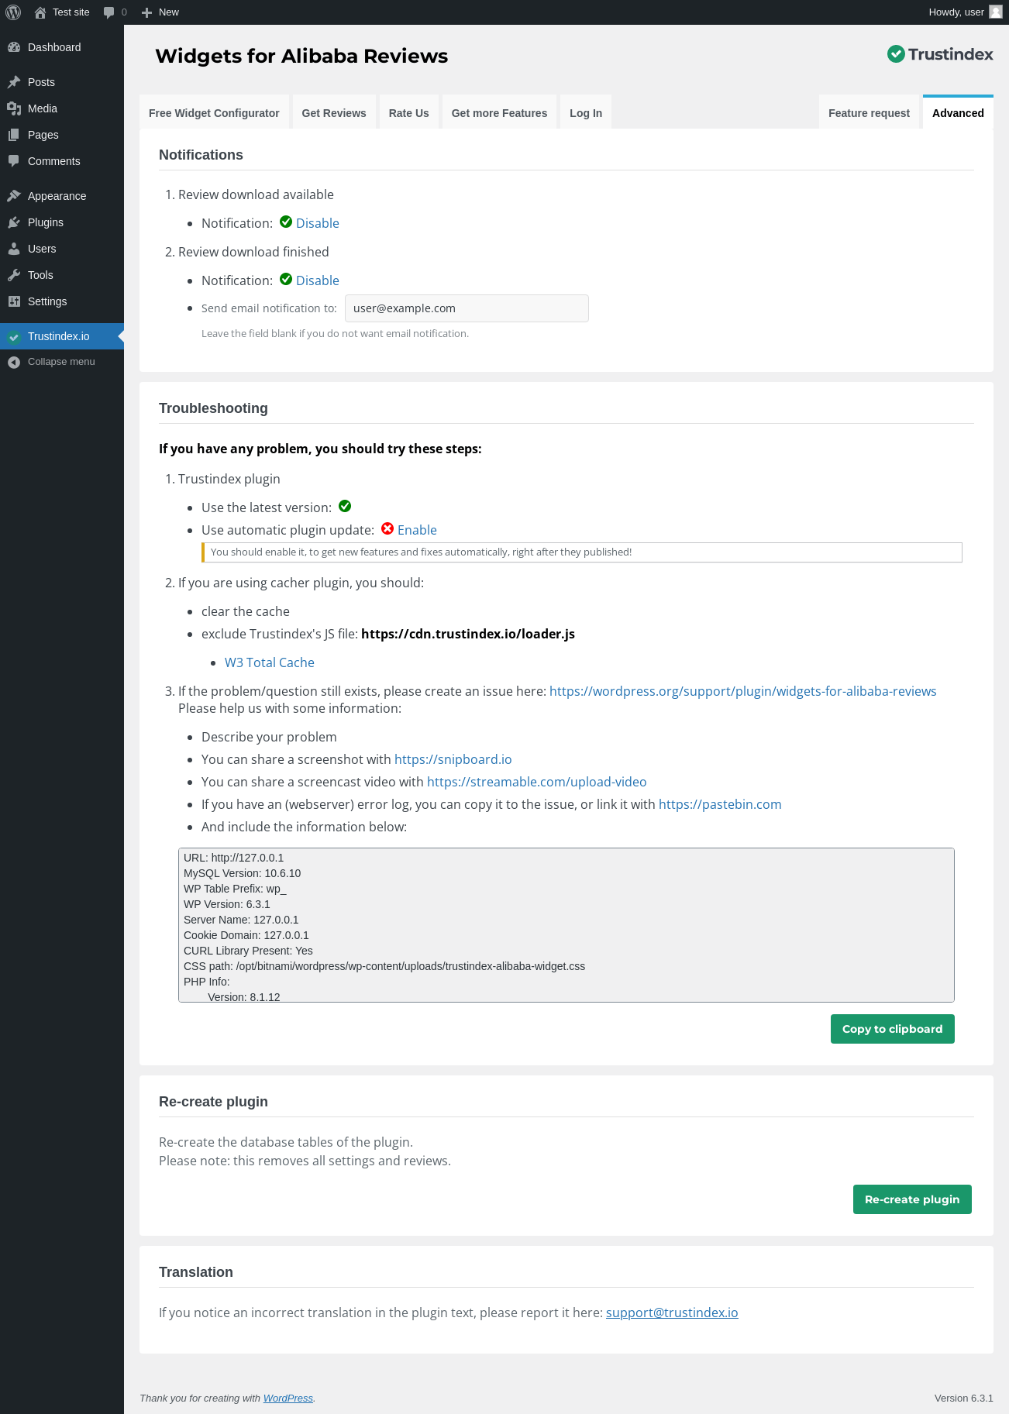1009x1414 pixels.
Task: Open Plugins via the plug icon
Action: 14,222
